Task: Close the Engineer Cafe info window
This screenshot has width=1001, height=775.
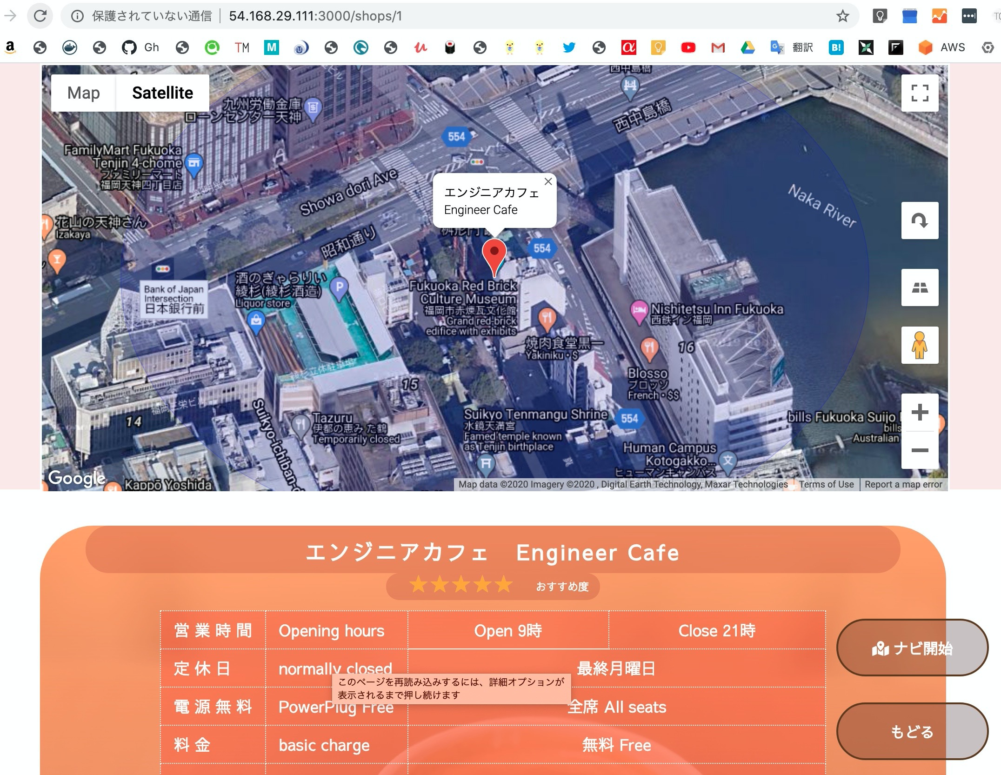Action: [548, 181]
